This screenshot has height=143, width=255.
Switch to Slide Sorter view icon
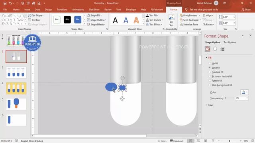(x=198, y=141)
